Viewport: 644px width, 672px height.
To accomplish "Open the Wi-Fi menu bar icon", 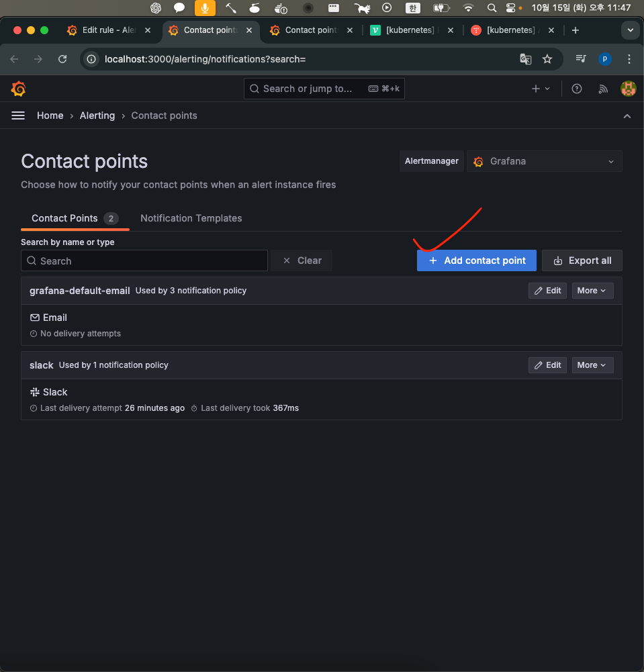I will (468, 7).
